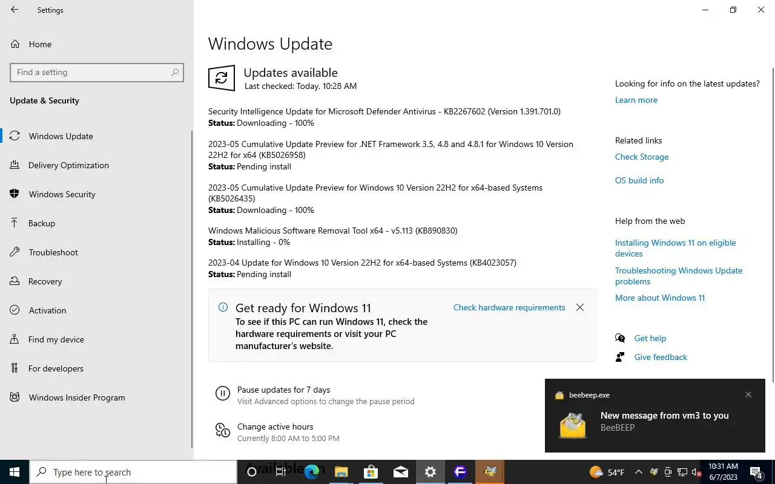The height and width of the screenshot is (484, 775).
Task: Launch Microsoft Edge from the taskbar
Action: (311, 472)
